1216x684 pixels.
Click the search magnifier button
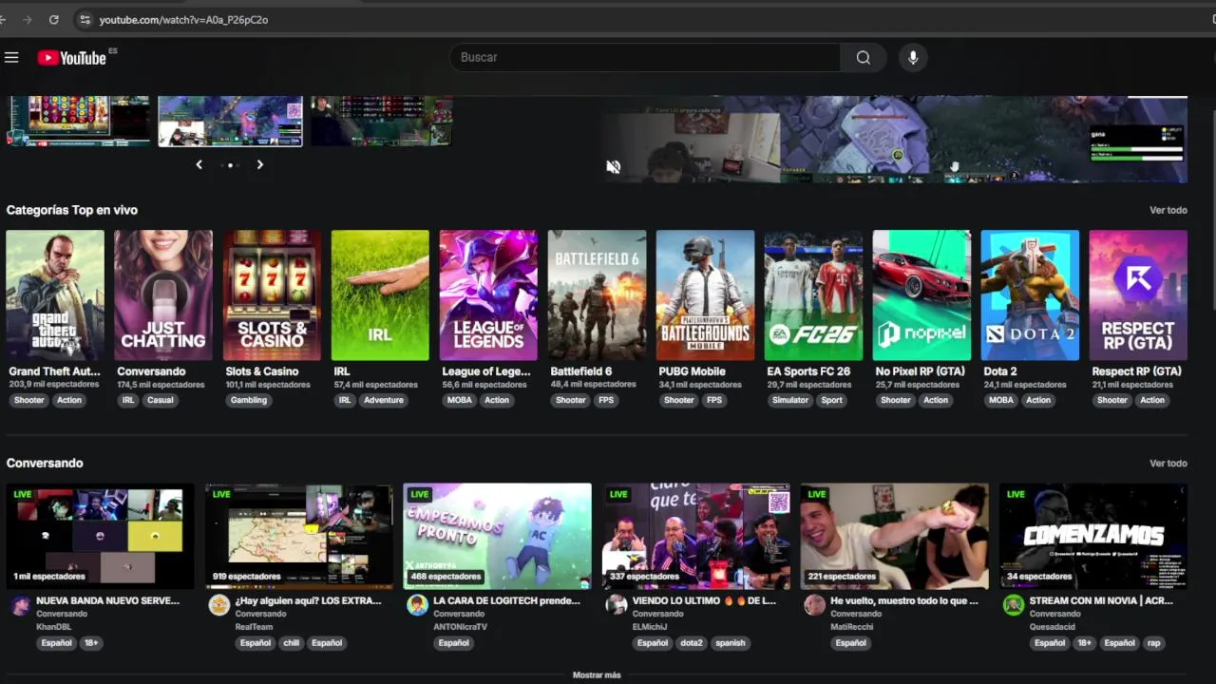coord(863,58)
